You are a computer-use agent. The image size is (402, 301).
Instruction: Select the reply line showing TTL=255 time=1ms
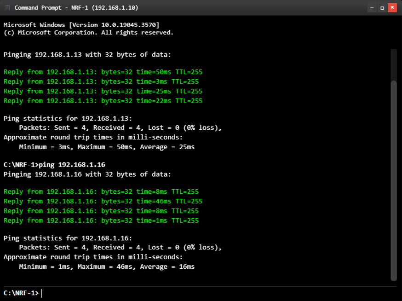tap(101, 220)
